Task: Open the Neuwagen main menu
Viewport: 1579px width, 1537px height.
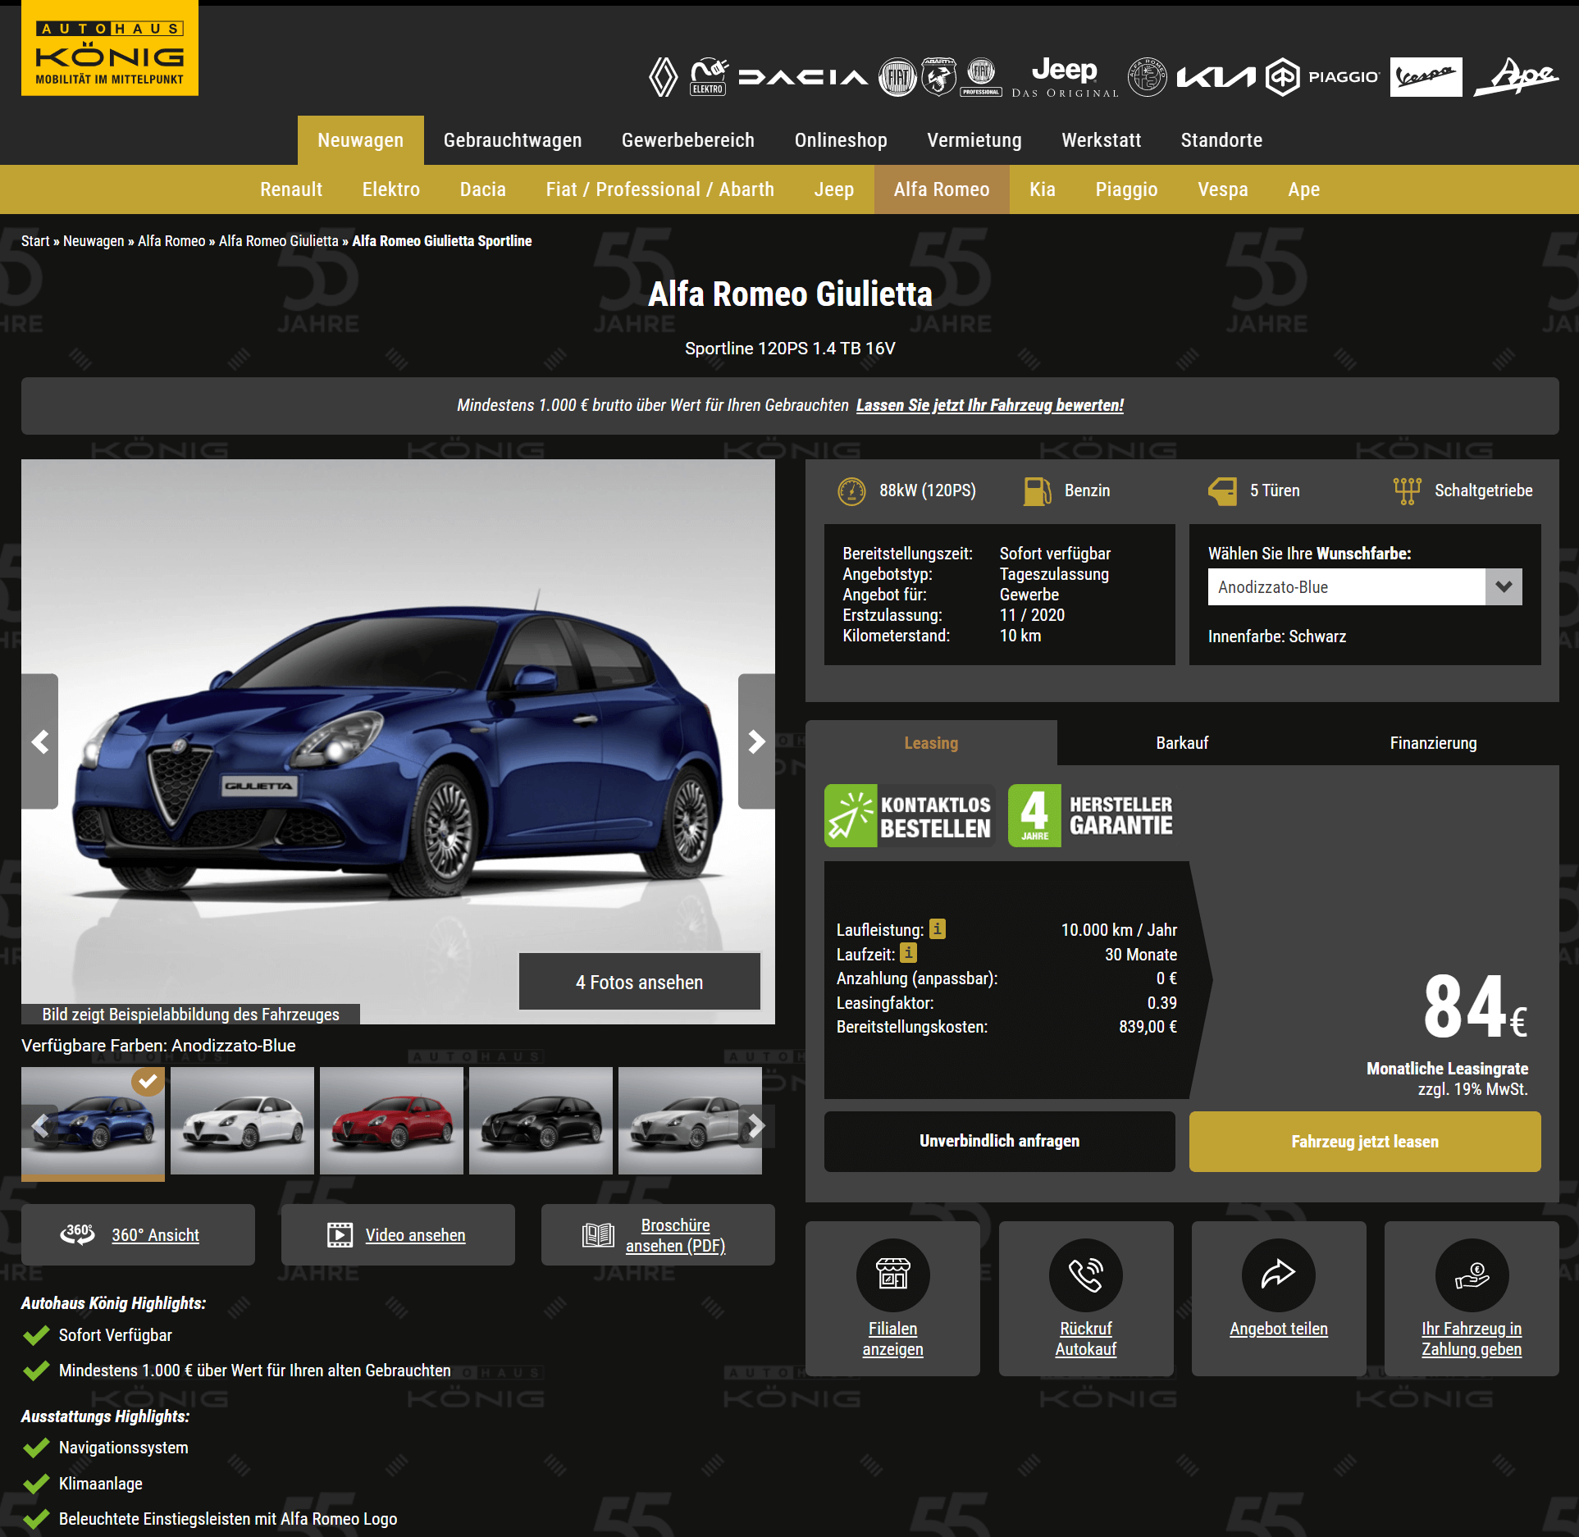Action: coord(361,140)
